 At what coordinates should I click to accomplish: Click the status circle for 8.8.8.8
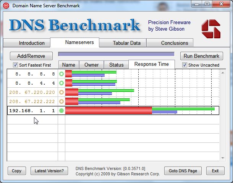(x=61, y=74)
